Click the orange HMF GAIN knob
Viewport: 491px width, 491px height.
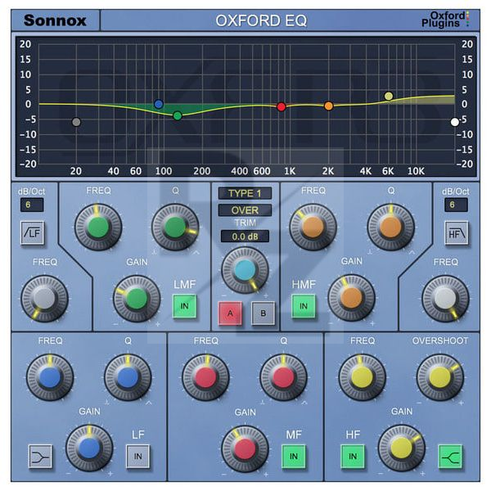point(351,298)
